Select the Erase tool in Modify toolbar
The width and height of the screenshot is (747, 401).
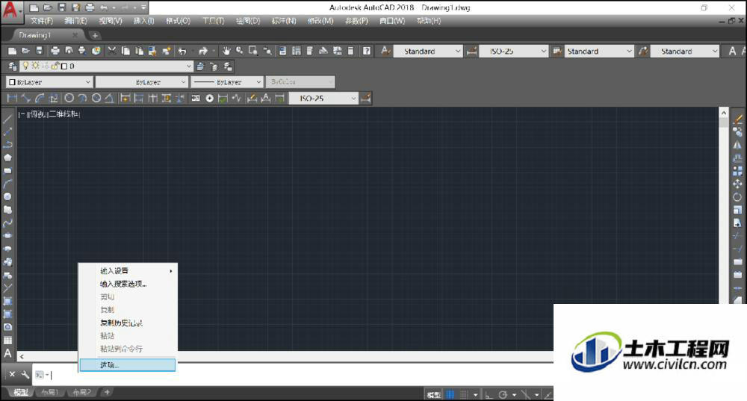(737, 119)
